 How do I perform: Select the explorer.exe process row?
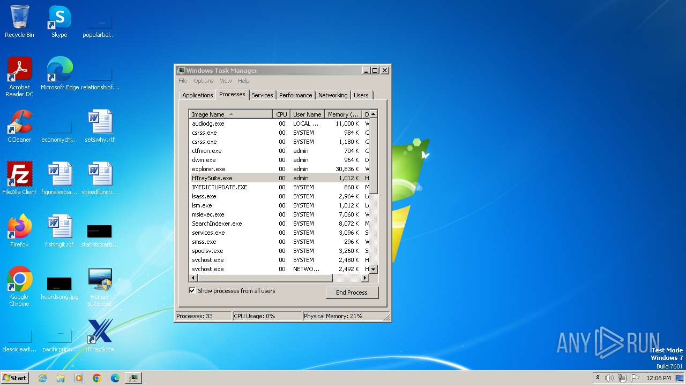(x=279, y=169)
